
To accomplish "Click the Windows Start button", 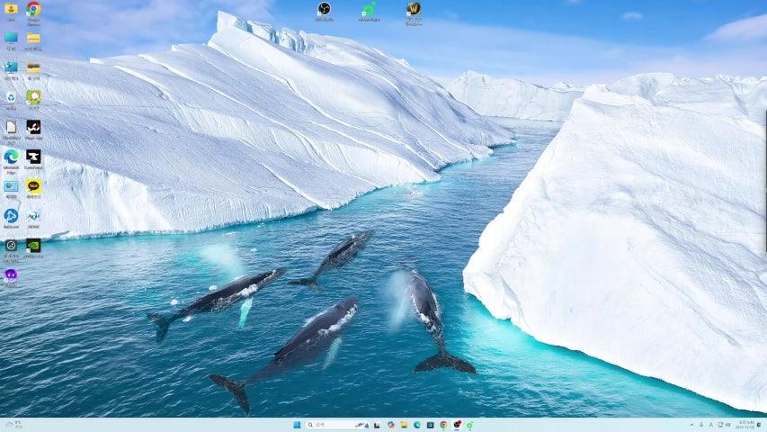I will tap(296, 425).
